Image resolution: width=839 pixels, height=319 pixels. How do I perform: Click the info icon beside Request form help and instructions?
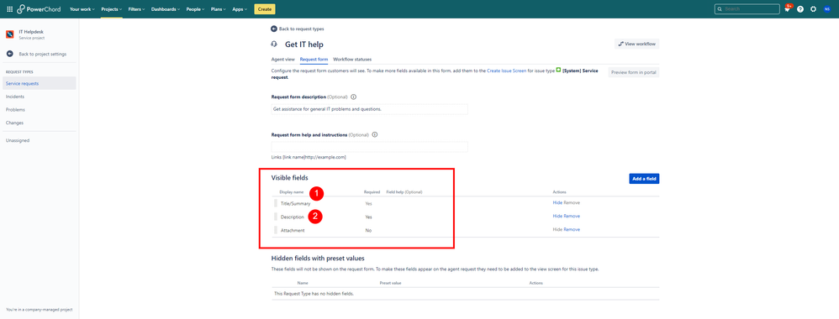[x=375, y=134]
